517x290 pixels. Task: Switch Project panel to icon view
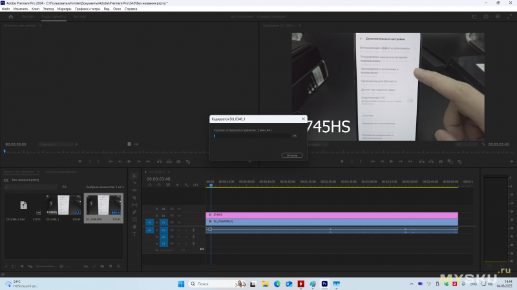(x=22, y=266)
